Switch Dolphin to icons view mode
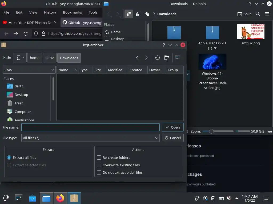 (x=129, y=14)
